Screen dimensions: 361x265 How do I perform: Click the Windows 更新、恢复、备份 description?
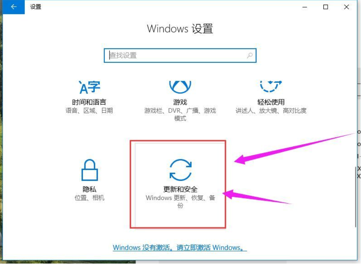[x=180, y=201]
